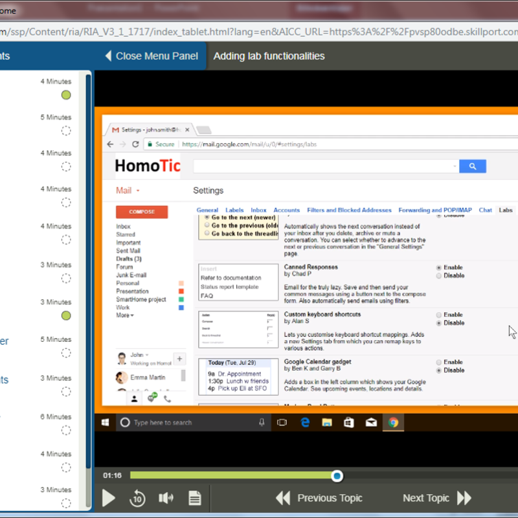Play the video with the play button
The image size is (518, 518).
coord(108,498)
